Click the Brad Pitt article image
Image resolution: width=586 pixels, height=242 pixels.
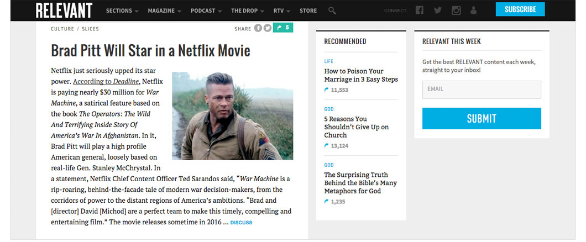(x=232, y=116)
